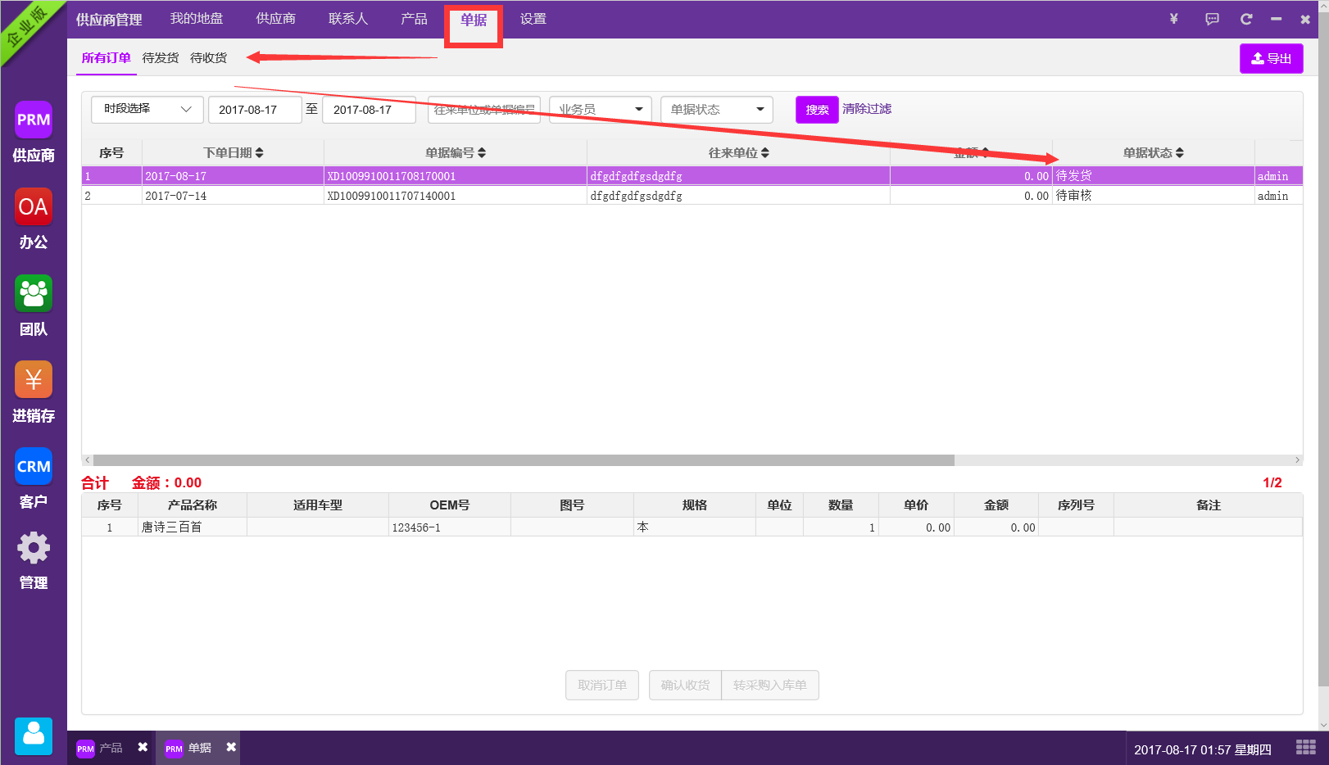Click 确认收货 button
The image size is (1329, 765).
[686, 686]
